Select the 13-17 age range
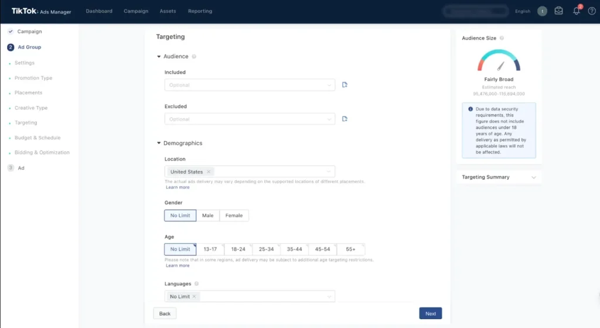This screenshot has width=600, height=328. 210,249
